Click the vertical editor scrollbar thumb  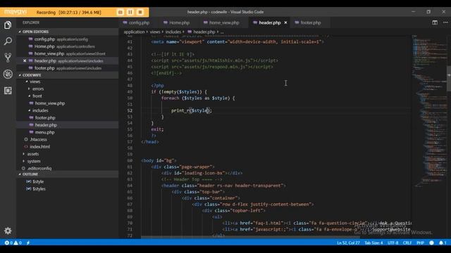pos(449,79)
